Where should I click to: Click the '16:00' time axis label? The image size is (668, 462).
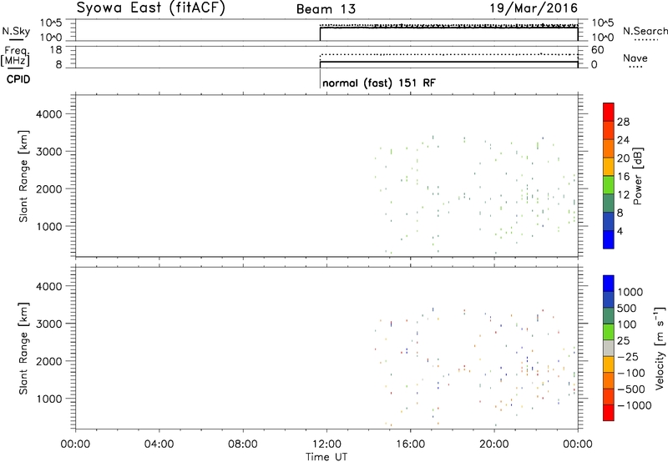[410, 444]
